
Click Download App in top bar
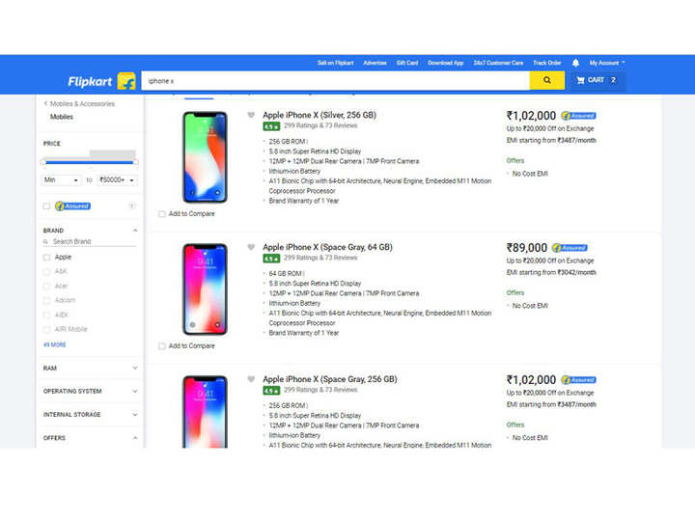445,63
